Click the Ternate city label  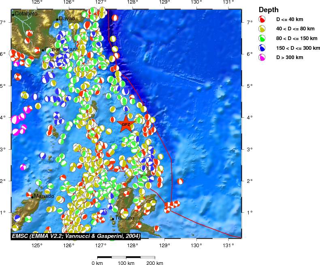124,218
